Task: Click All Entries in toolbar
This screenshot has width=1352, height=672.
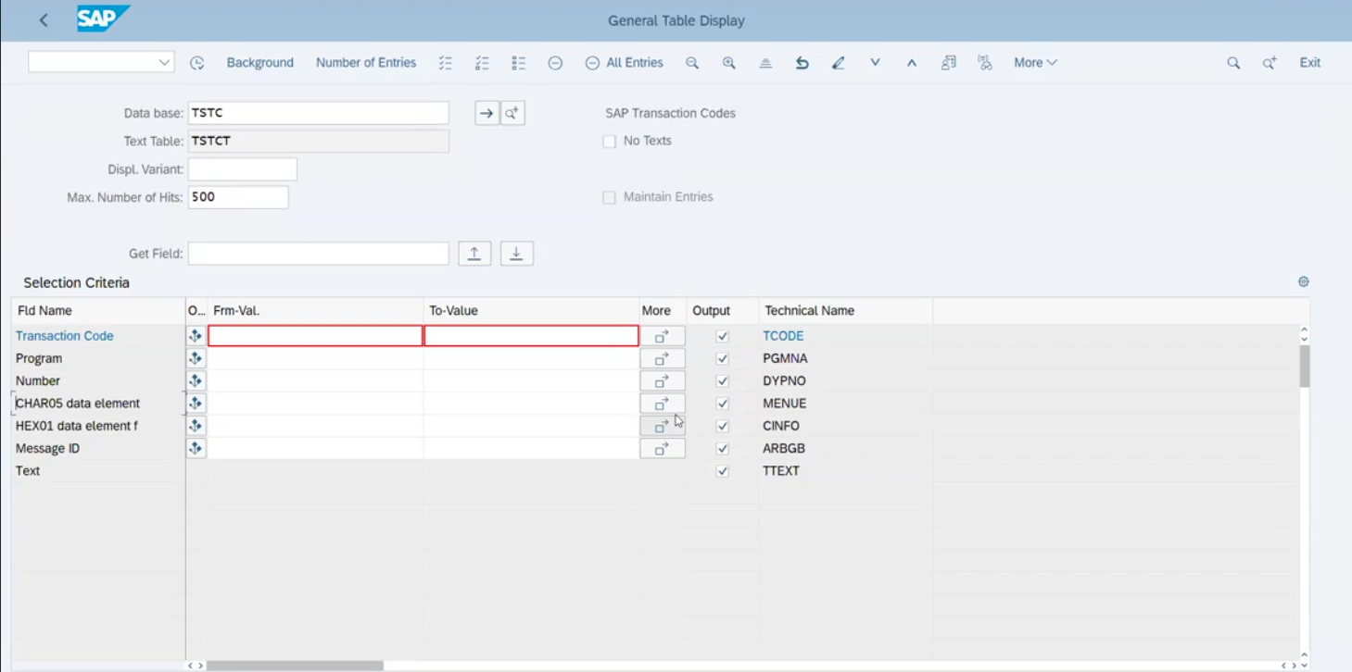Action: [625, 63]
